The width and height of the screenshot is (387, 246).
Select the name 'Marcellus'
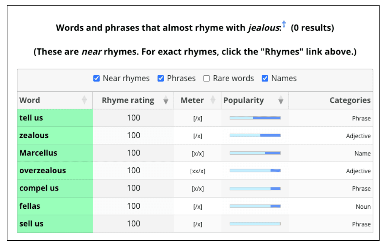tap(38, 153)
